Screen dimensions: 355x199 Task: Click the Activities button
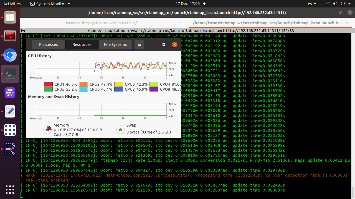coord(12,4)
